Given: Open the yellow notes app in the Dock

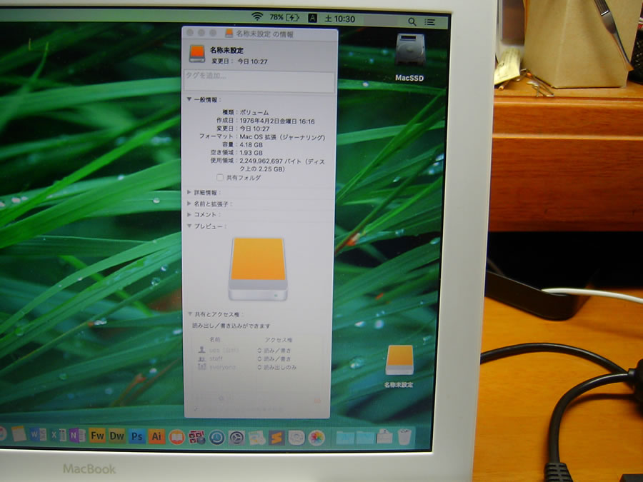Looking at the screenshot, I should [x=19, y=433].
